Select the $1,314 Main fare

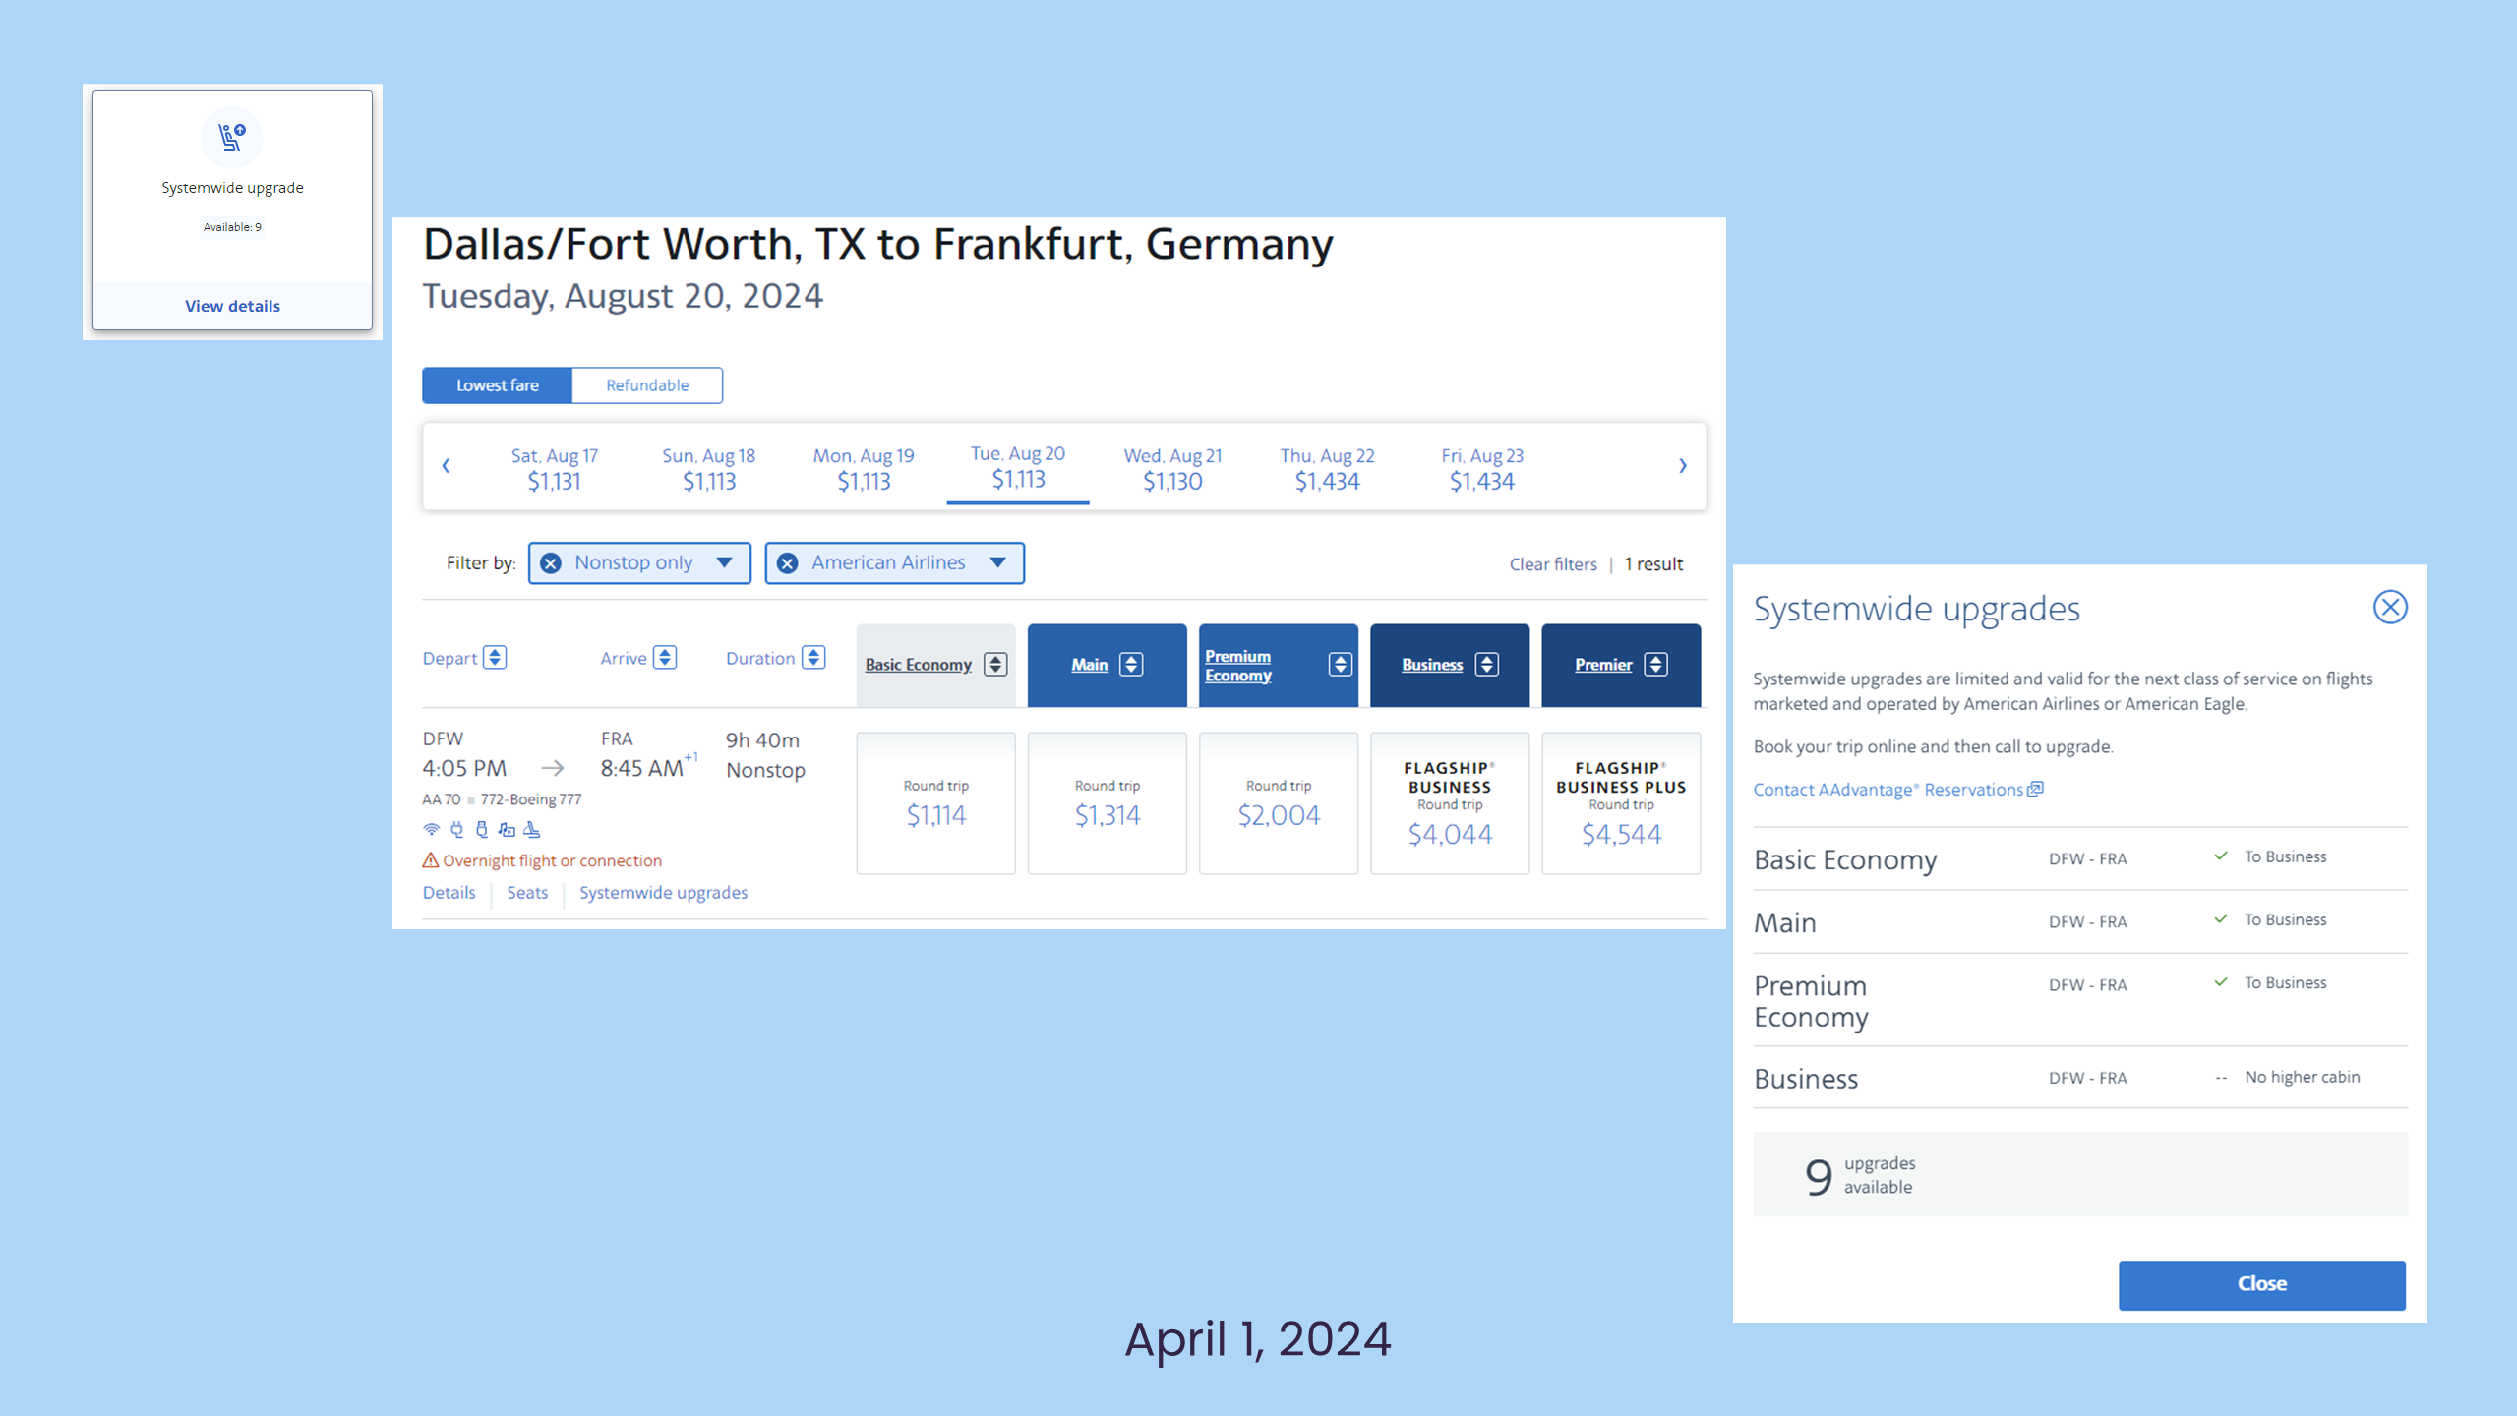[x=1108, y=803]
